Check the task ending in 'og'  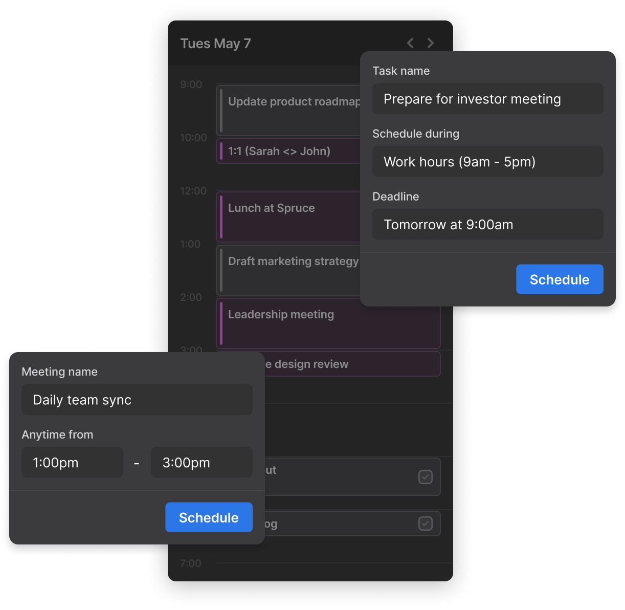click(426, 524)
